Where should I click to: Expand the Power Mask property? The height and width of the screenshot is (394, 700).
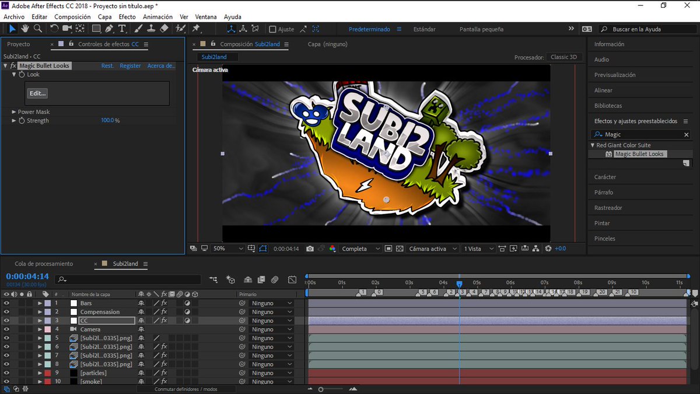[x=13, y=112]
